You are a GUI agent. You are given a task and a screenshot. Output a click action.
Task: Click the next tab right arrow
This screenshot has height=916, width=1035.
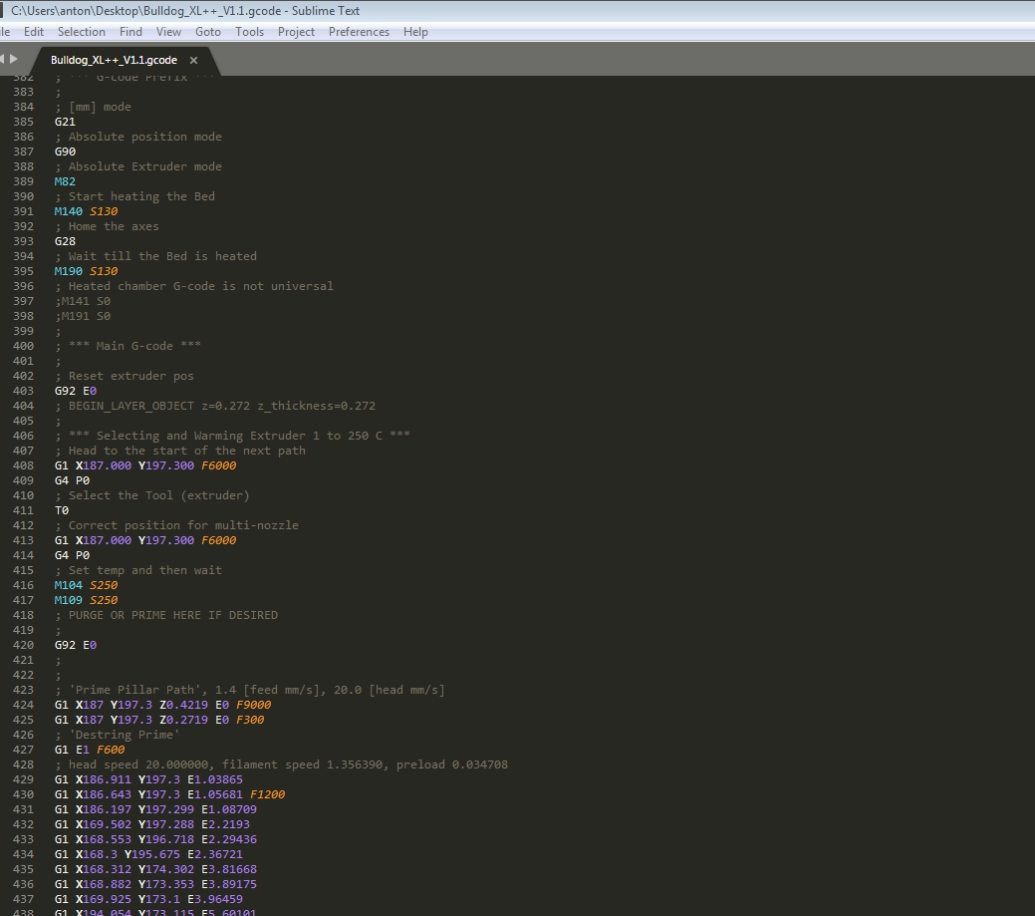click(x=14, y=59)
